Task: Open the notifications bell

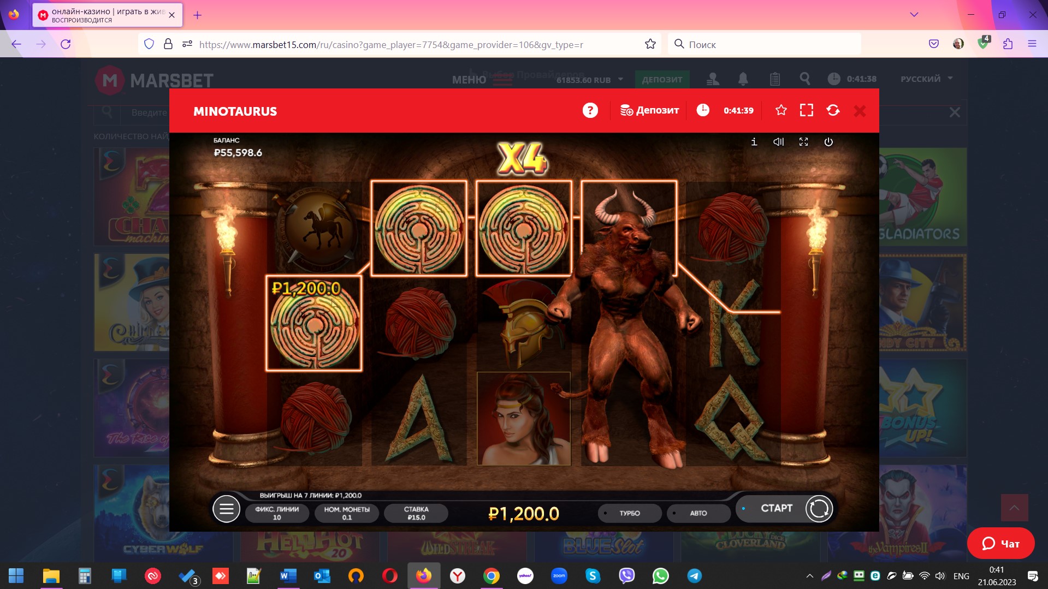Action: tap(743, 79)
